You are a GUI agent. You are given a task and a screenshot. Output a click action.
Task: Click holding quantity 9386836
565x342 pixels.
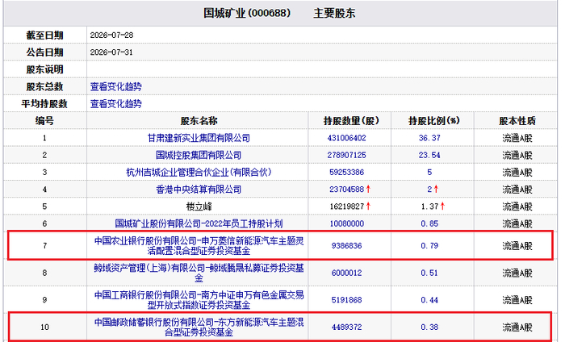(x=346, y=245)
